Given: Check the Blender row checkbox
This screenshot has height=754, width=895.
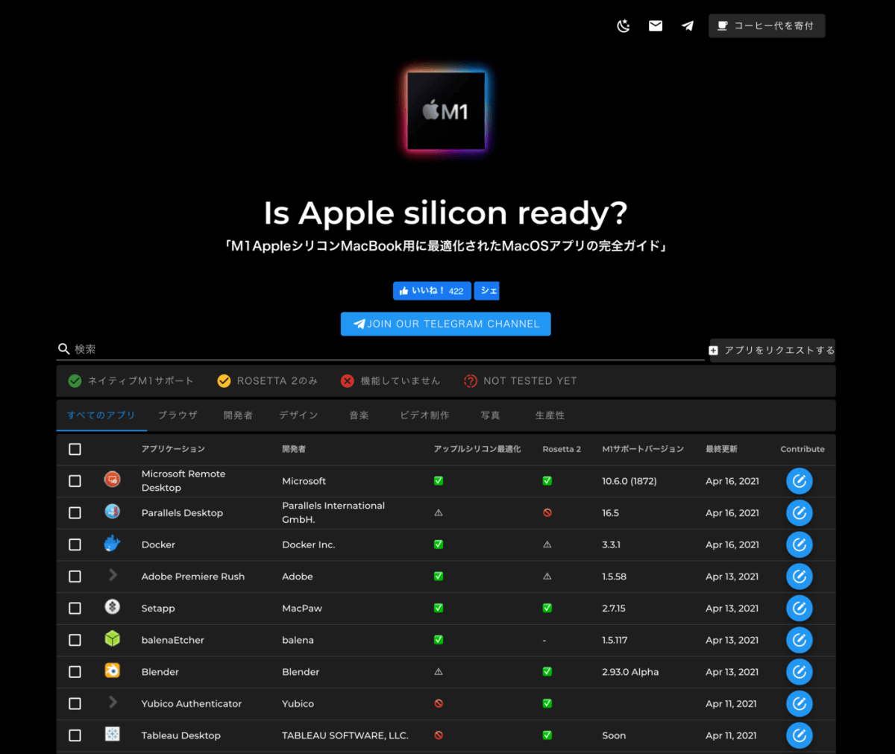Looking at the screenshot, I should 75,672.
